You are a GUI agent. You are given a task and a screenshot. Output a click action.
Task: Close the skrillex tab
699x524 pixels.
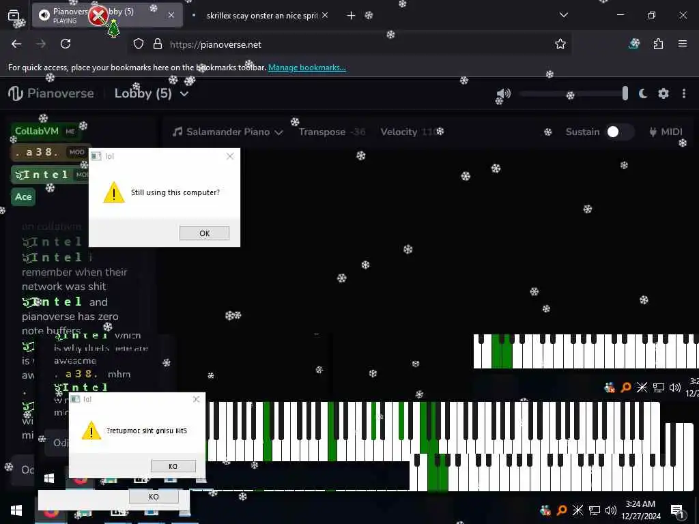click(x=325, y=15)
